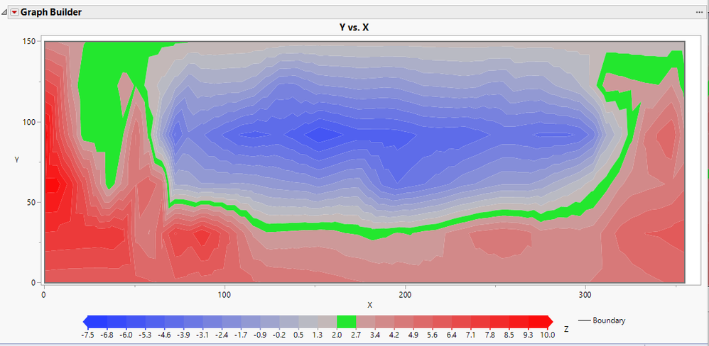
Task: Click the right red legend arrow end
Action: tap(551, 321)
